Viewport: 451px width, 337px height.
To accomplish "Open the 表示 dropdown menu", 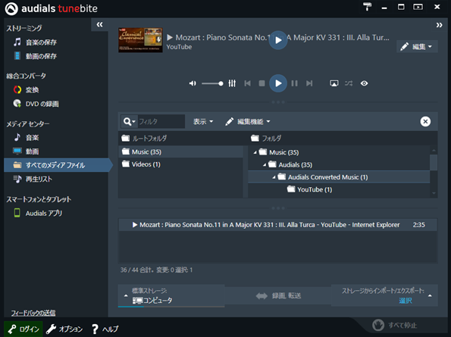I will tap(203, 121).
